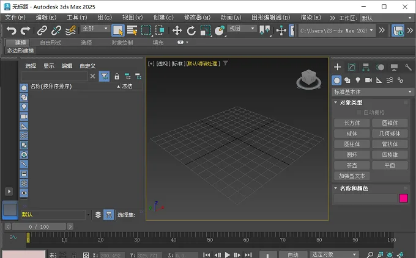Select the Cameras category icon

(x=368, y=80)
